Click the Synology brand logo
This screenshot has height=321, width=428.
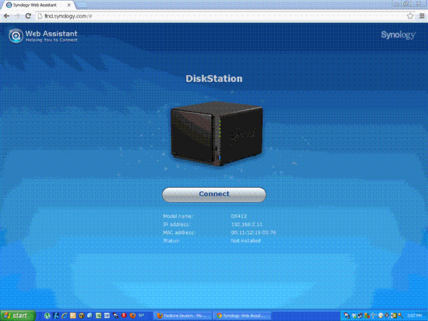(399, 35)
